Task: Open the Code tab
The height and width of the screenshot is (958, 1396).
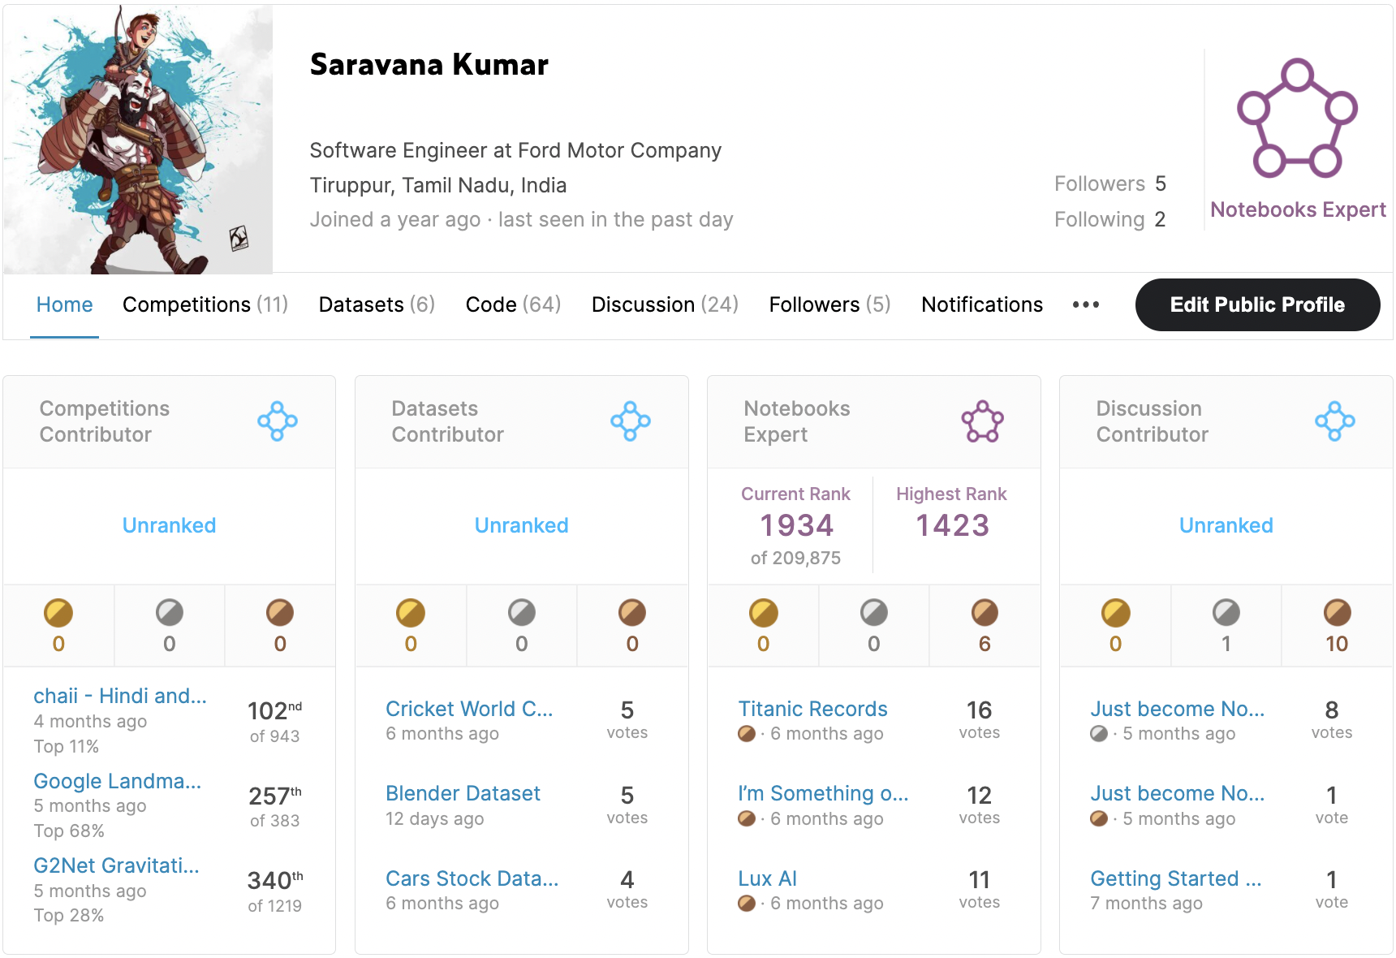Action: (x=513, y=305)
